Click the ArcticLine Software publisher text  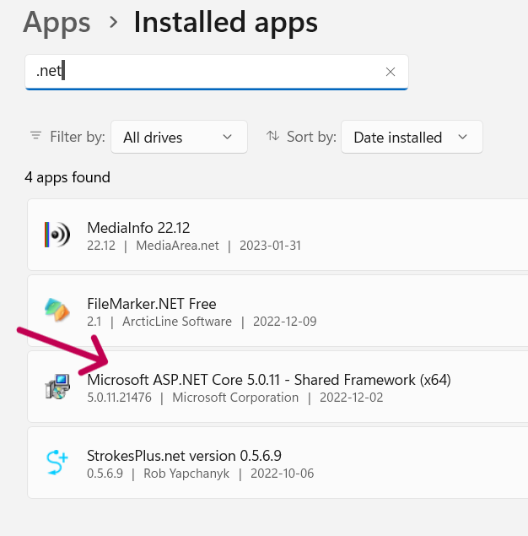point(177,322)
